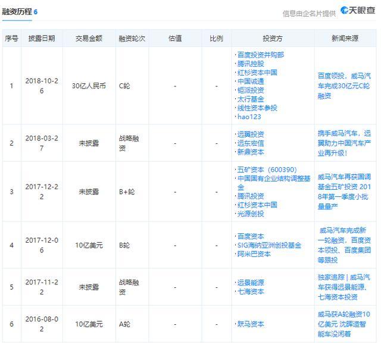Click the 交易金额 column header
This screenshot has width=381, height=348.
point(89,39)
